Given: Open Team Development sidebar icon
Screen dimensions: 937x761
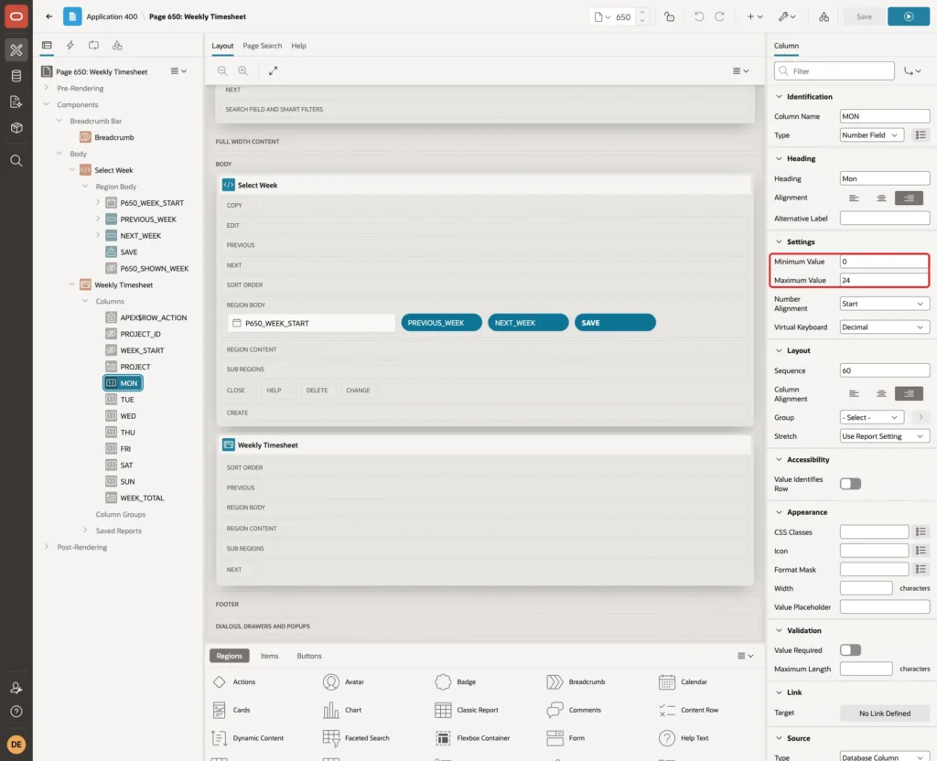Looking at the screenshot, I should click(x=16, y=102).
